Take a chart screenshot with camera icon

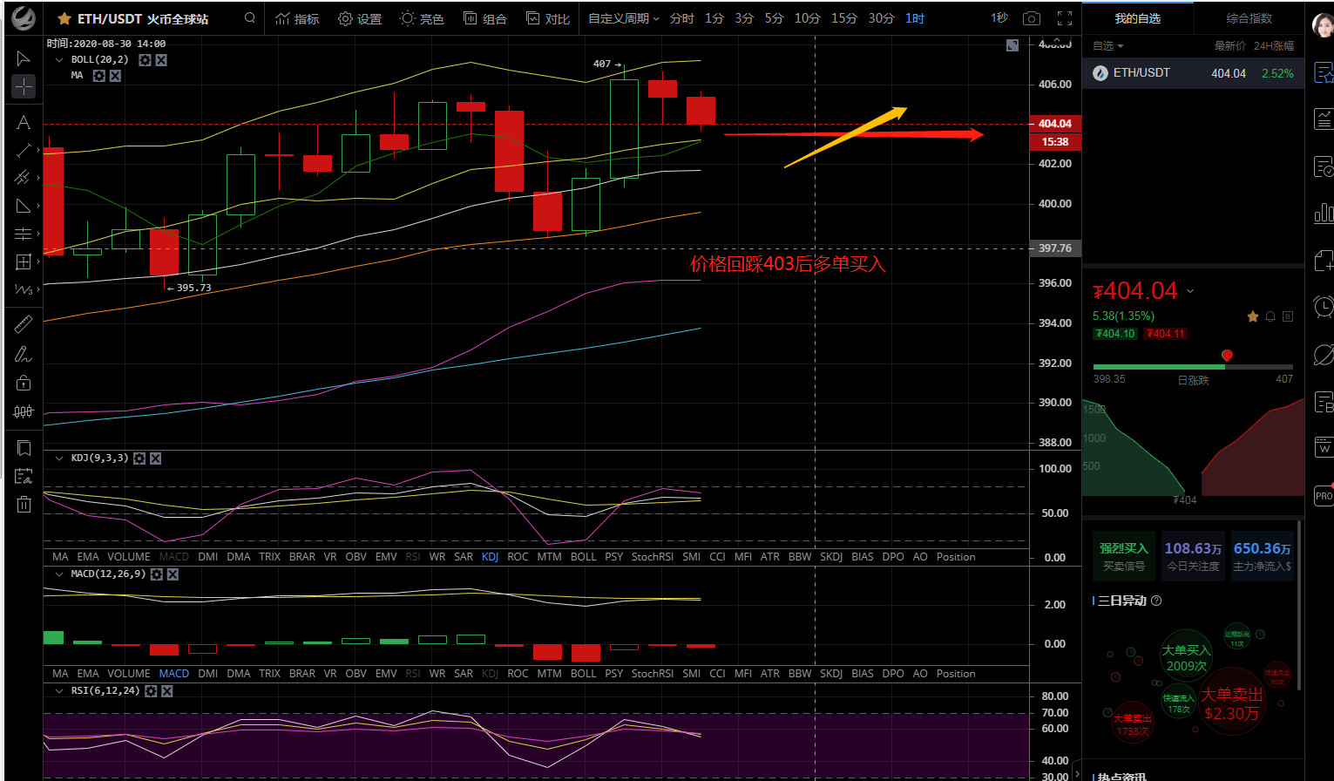pos(1031,18)
